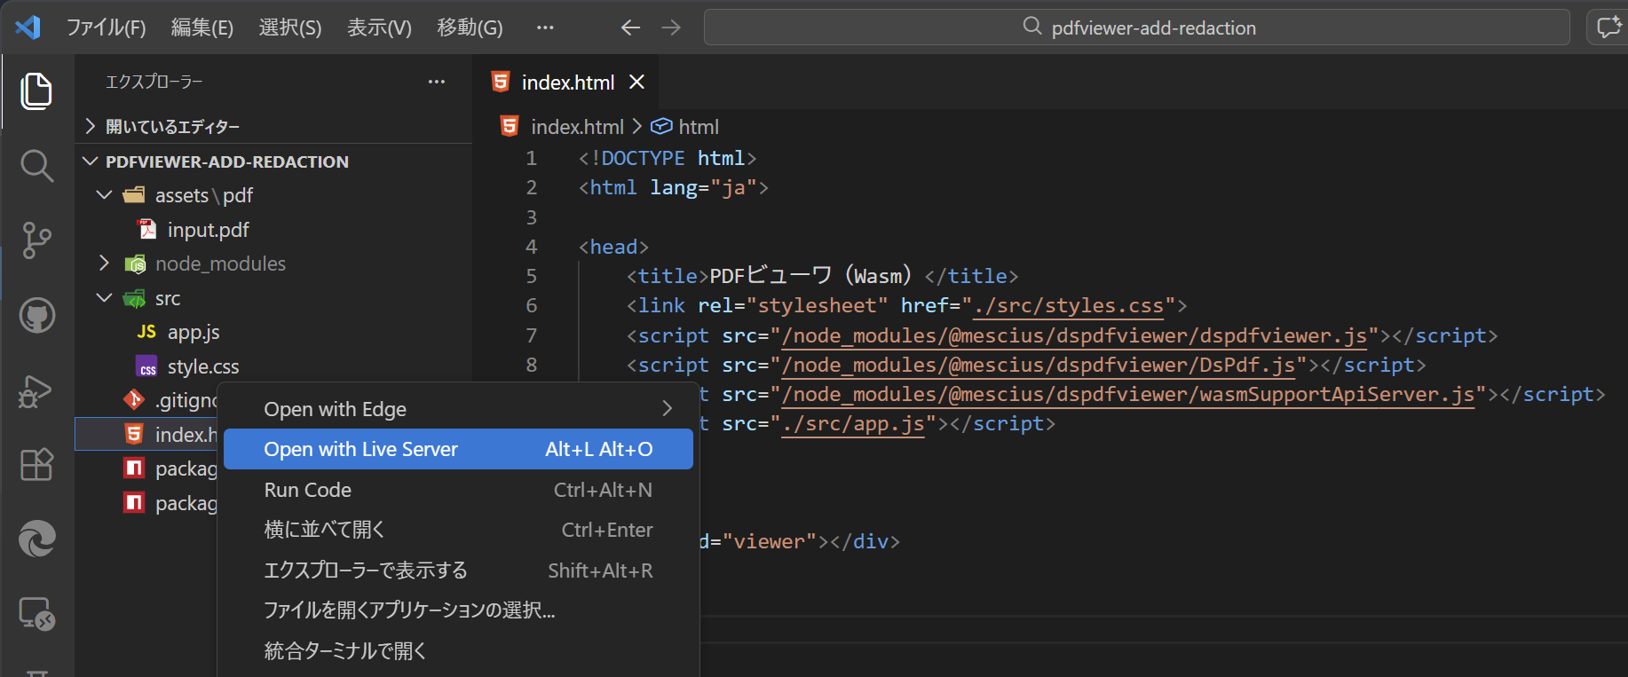Choose ファイルを開くアプリケーションの選択... entry

[x=458, y=610]
